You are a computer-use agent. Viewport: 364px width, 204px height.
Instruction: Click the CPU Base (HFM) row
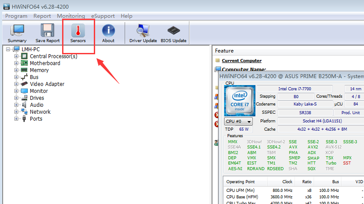click(x=294, y=197)
